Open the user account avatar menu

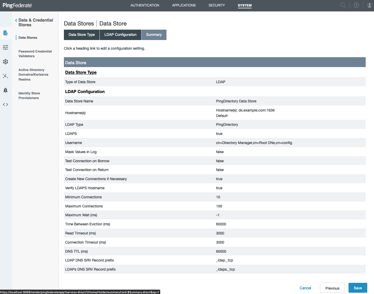[369, 5]
